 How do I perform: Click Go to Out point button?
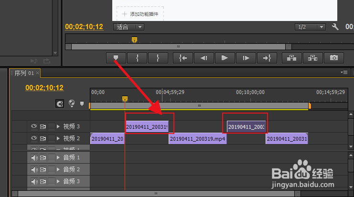pos(267,58)
